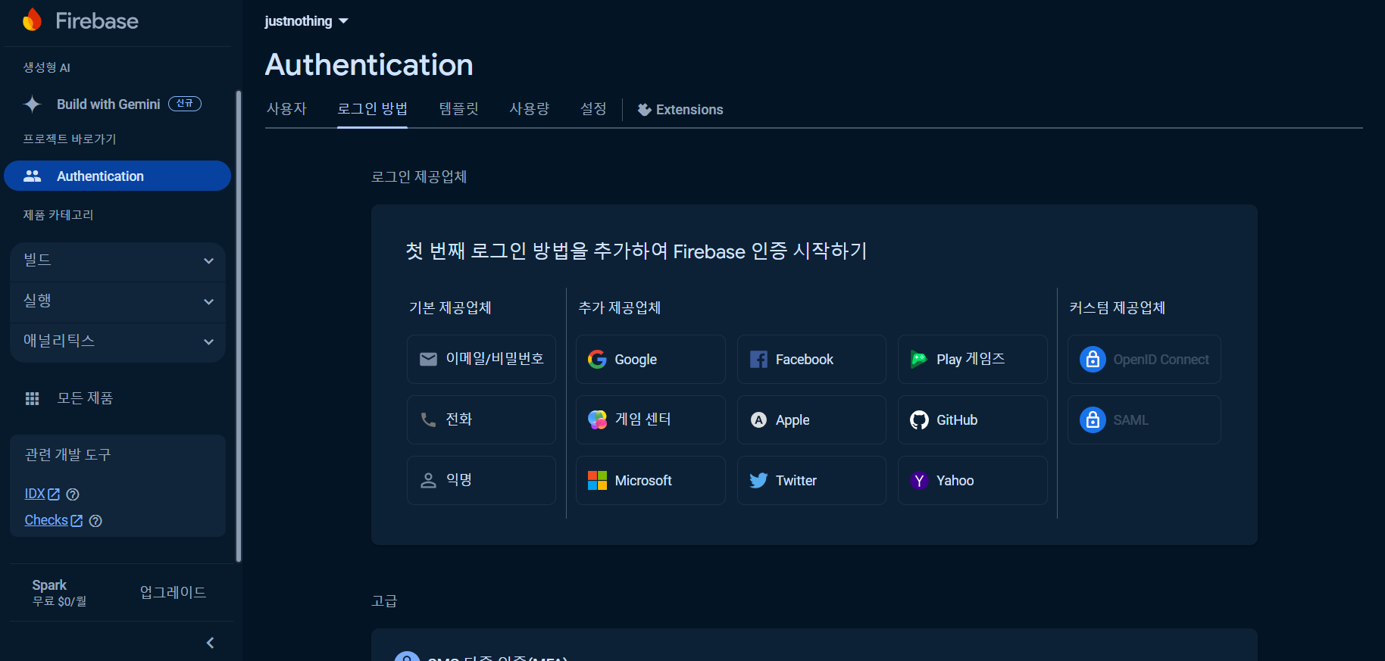This screenshot has height=661, width=1385.
Task: Click the 로그인 제공업체 heading
Action: tap(419, 177)
